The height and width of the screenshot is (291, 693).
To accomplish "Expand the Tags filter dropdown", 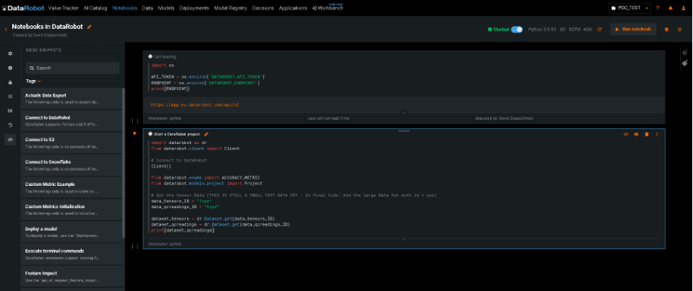I will (33, 81).
